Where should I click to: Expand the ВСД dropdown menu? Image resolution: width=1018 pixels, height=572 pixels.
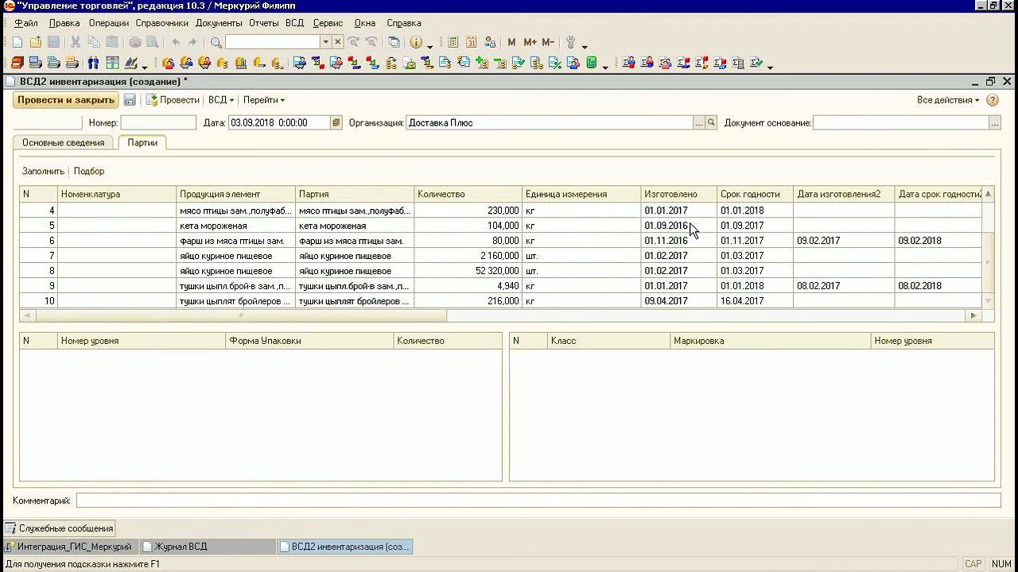(x=221, y=100)
